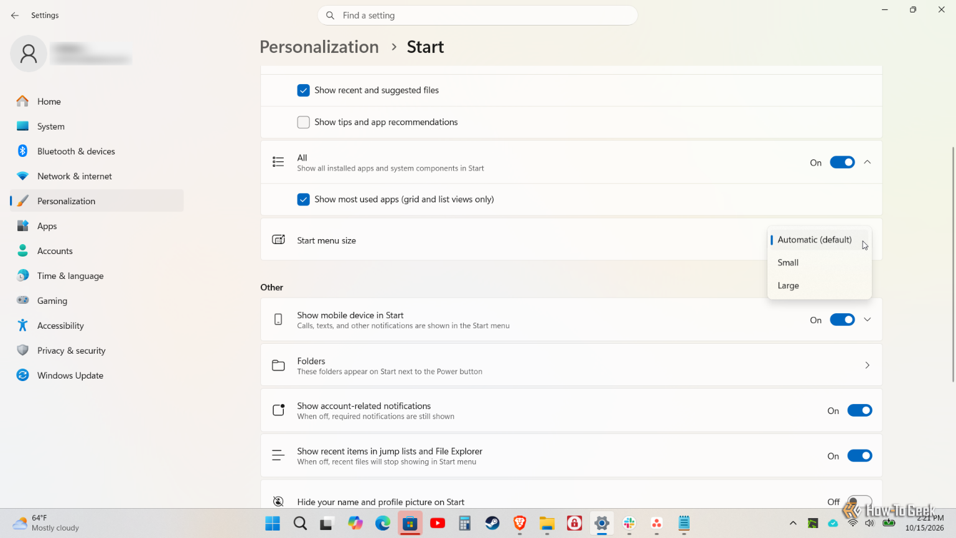This screenshot has height=538, width=956.
Task: Choose Large from Start menu size dropdown
Action: pos(819,286)
